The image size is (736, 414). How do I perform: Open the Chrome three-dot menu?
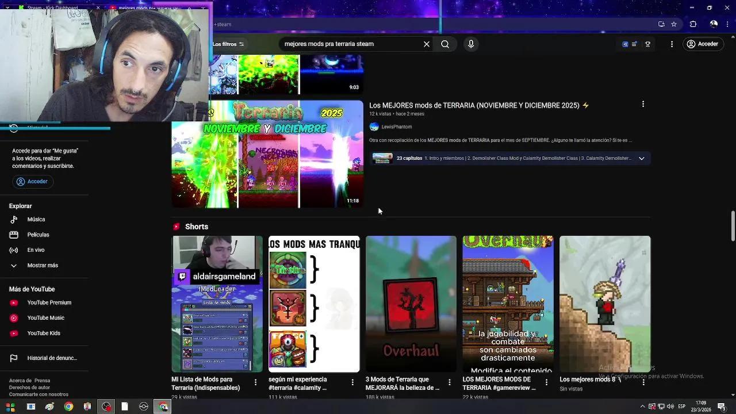(x=728, y=24)
